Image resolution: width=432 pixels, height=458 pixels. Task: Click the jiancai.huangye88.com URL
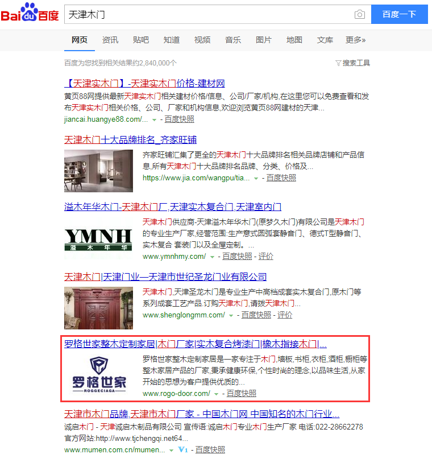pos(106,119)
